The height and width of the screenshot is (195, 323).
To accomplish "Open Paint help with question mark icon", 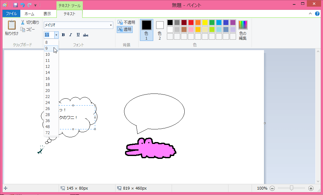I will pyautogui.click(x=317, y=14).
